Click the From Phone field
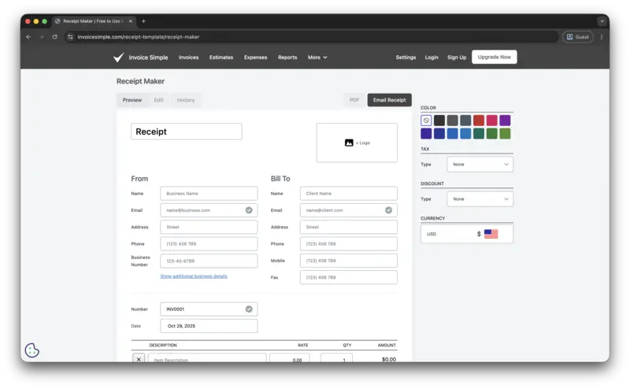630x389 pixels. coord(209,244)
